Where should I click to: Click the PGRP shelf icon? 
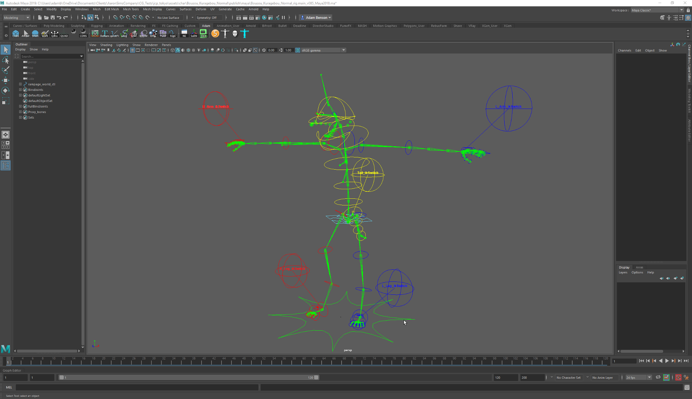pos(163,34)
